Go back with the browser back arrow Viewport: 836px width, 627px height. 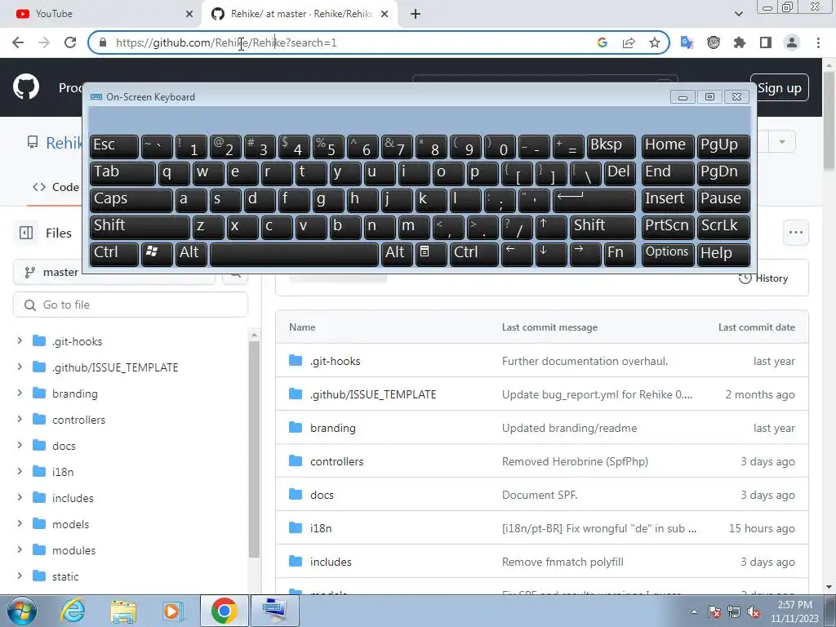(18, 42)
